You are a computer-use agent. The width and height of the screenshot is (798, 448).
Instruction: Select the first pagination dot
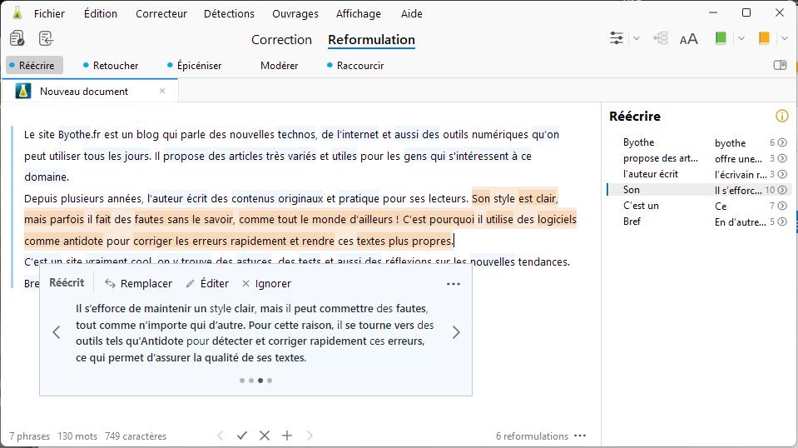click(x=242, y=381)
